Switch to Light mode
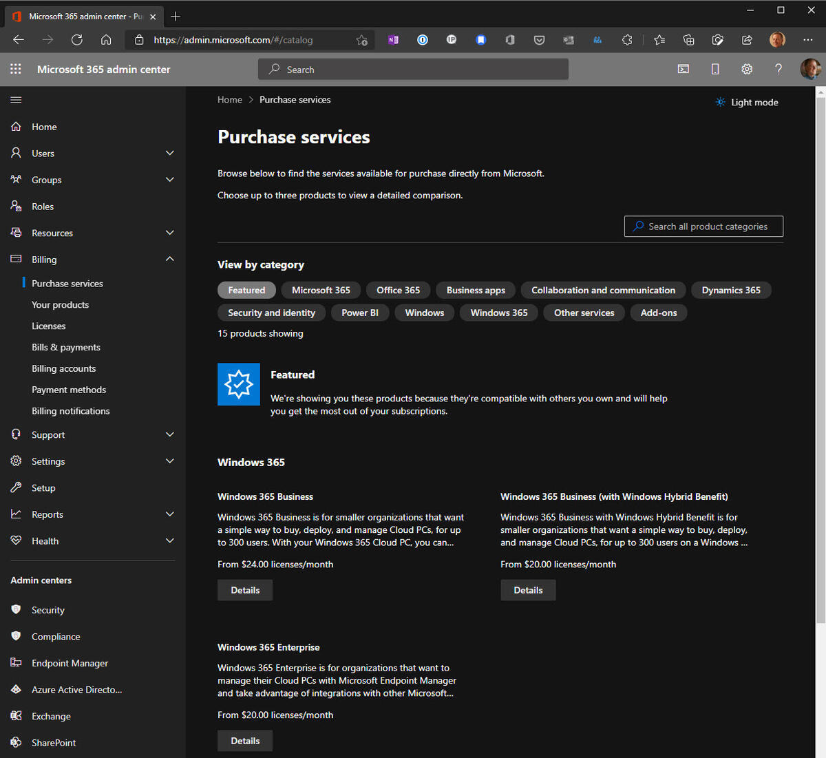The image size is (826, 758). 747,102
